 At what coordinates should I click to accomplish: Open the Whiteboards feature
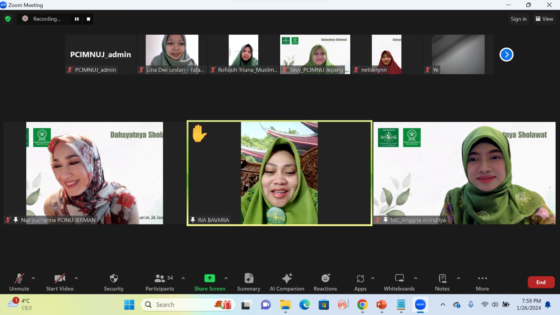(x=399, y=282)
